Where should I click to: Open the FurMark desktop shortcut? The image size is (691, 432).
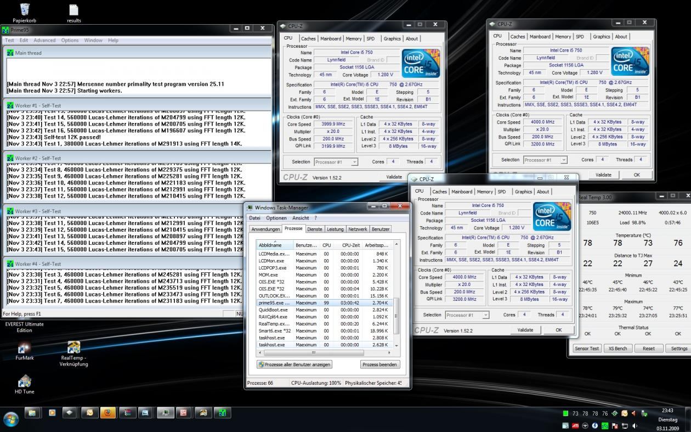pos(25,348)
